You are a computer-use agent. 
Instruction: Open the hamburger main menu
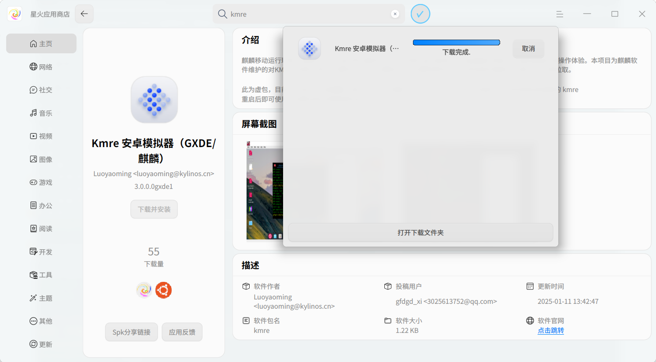[560, 14]
